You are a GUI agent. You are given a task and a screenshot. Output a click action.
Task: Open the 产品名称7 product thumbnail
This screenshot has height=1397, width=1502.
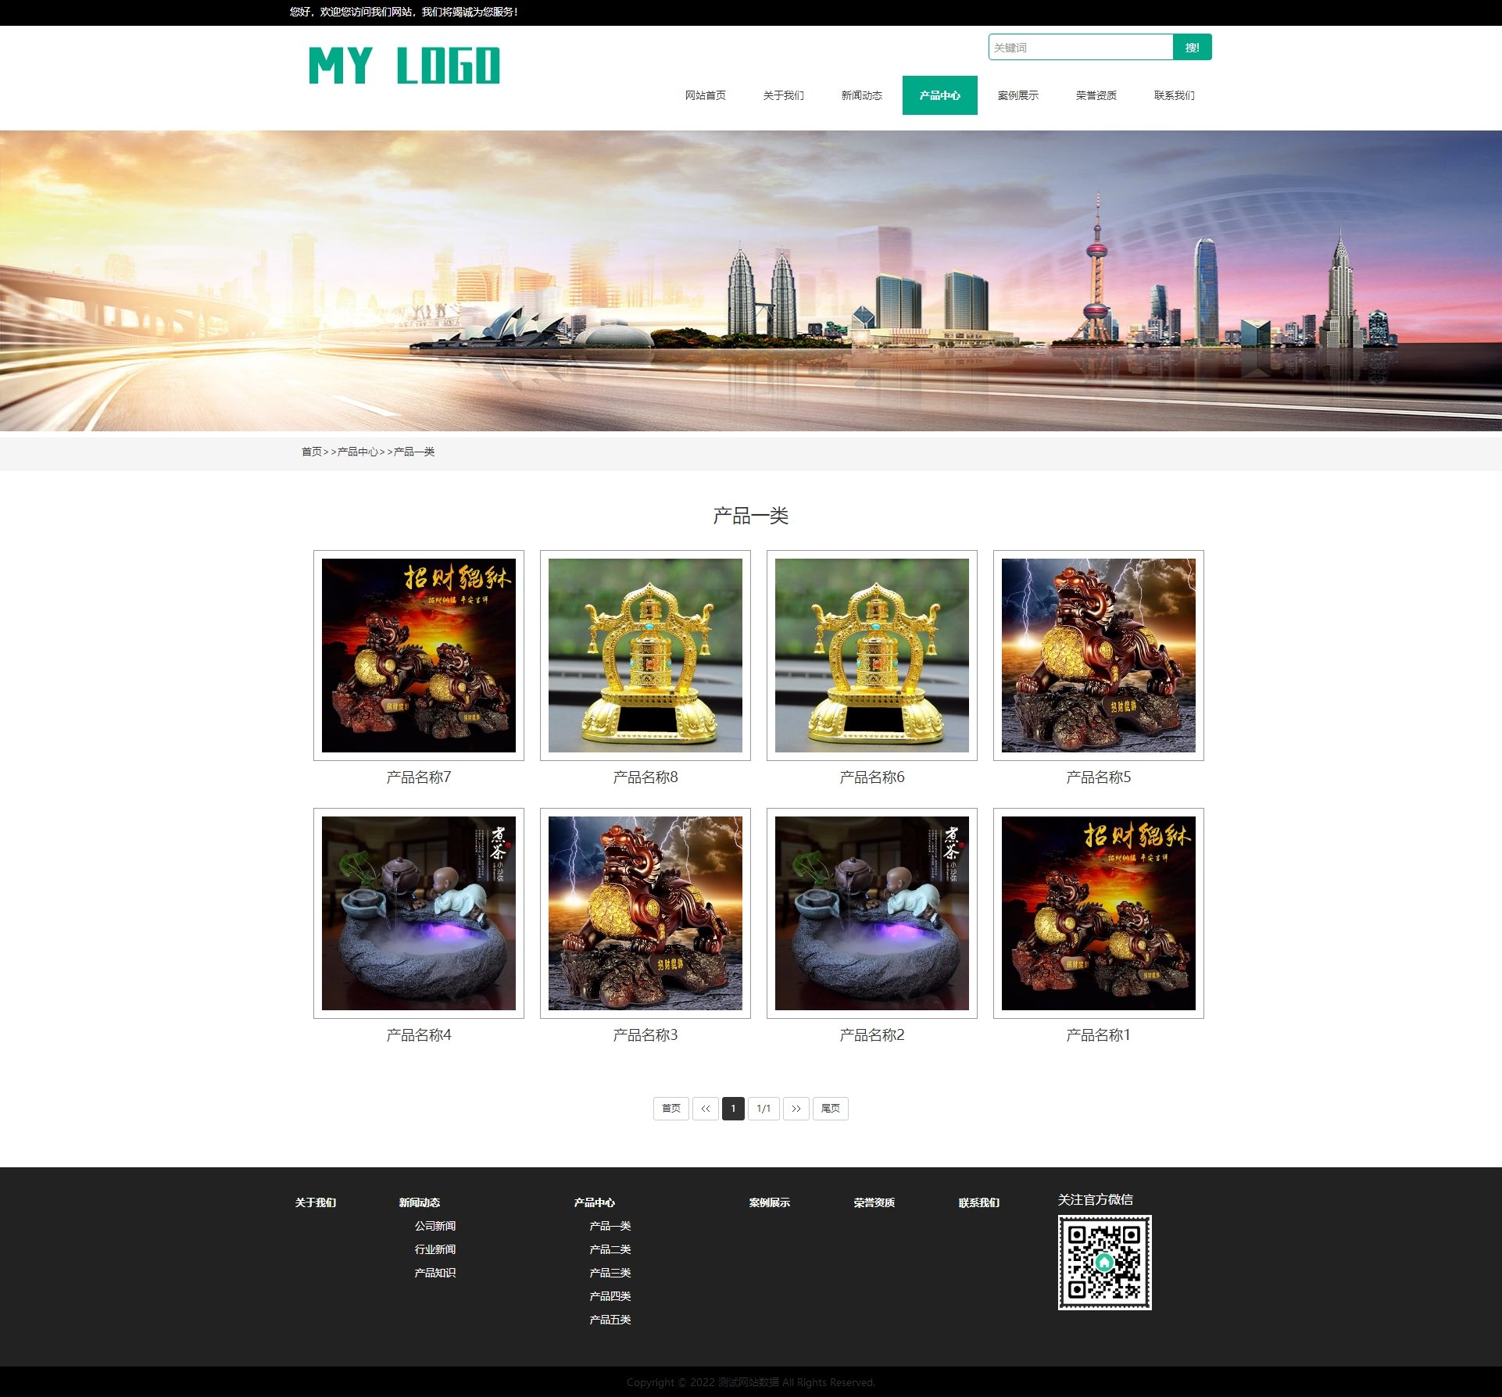(x=419, y=655)
